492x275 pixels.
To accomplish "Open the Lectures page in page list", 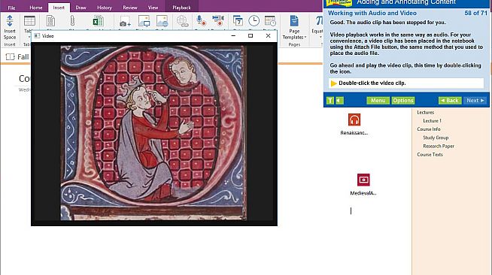I will [x=426, y=112].
